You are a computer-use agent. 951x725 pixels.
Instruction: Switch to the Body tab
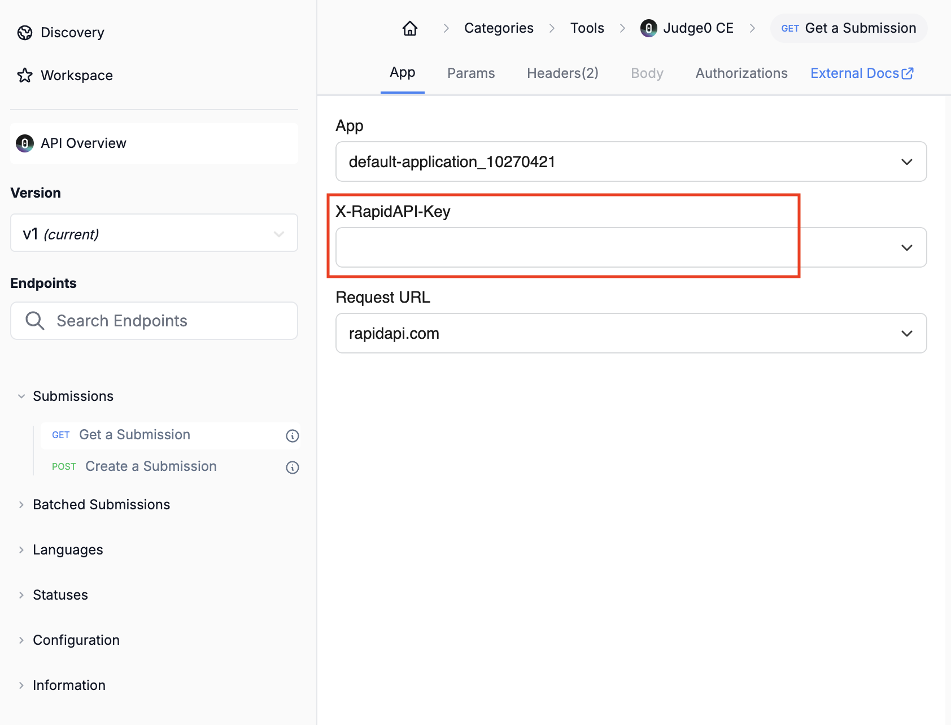pos(647,73)
